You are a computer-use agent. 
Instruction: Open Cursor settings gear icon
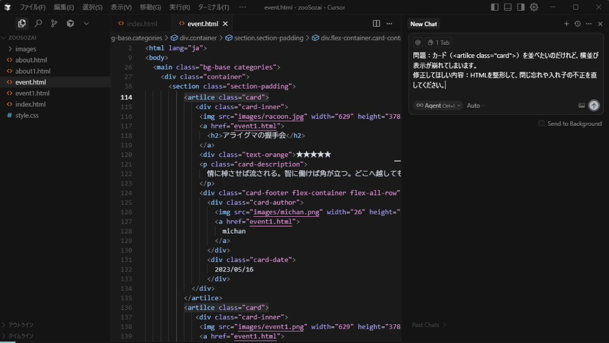tap(534, 7)
